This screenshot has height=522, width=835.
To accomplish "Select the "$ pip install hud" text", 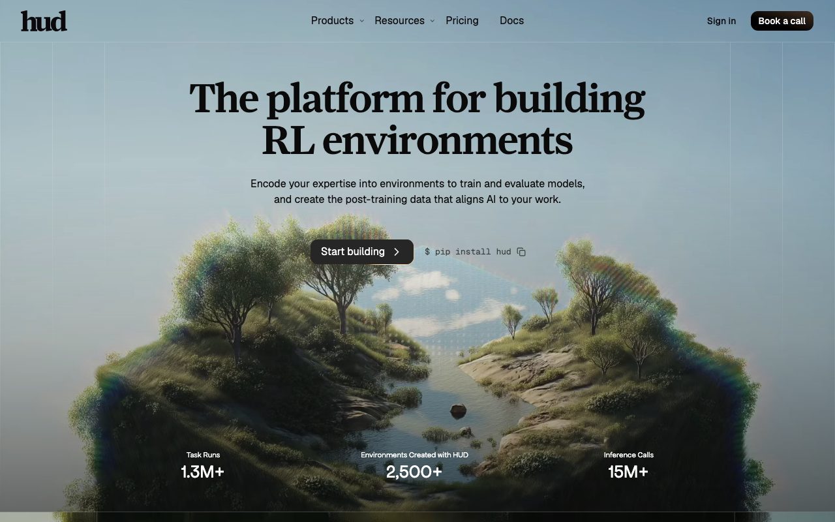I will point(468,252).
